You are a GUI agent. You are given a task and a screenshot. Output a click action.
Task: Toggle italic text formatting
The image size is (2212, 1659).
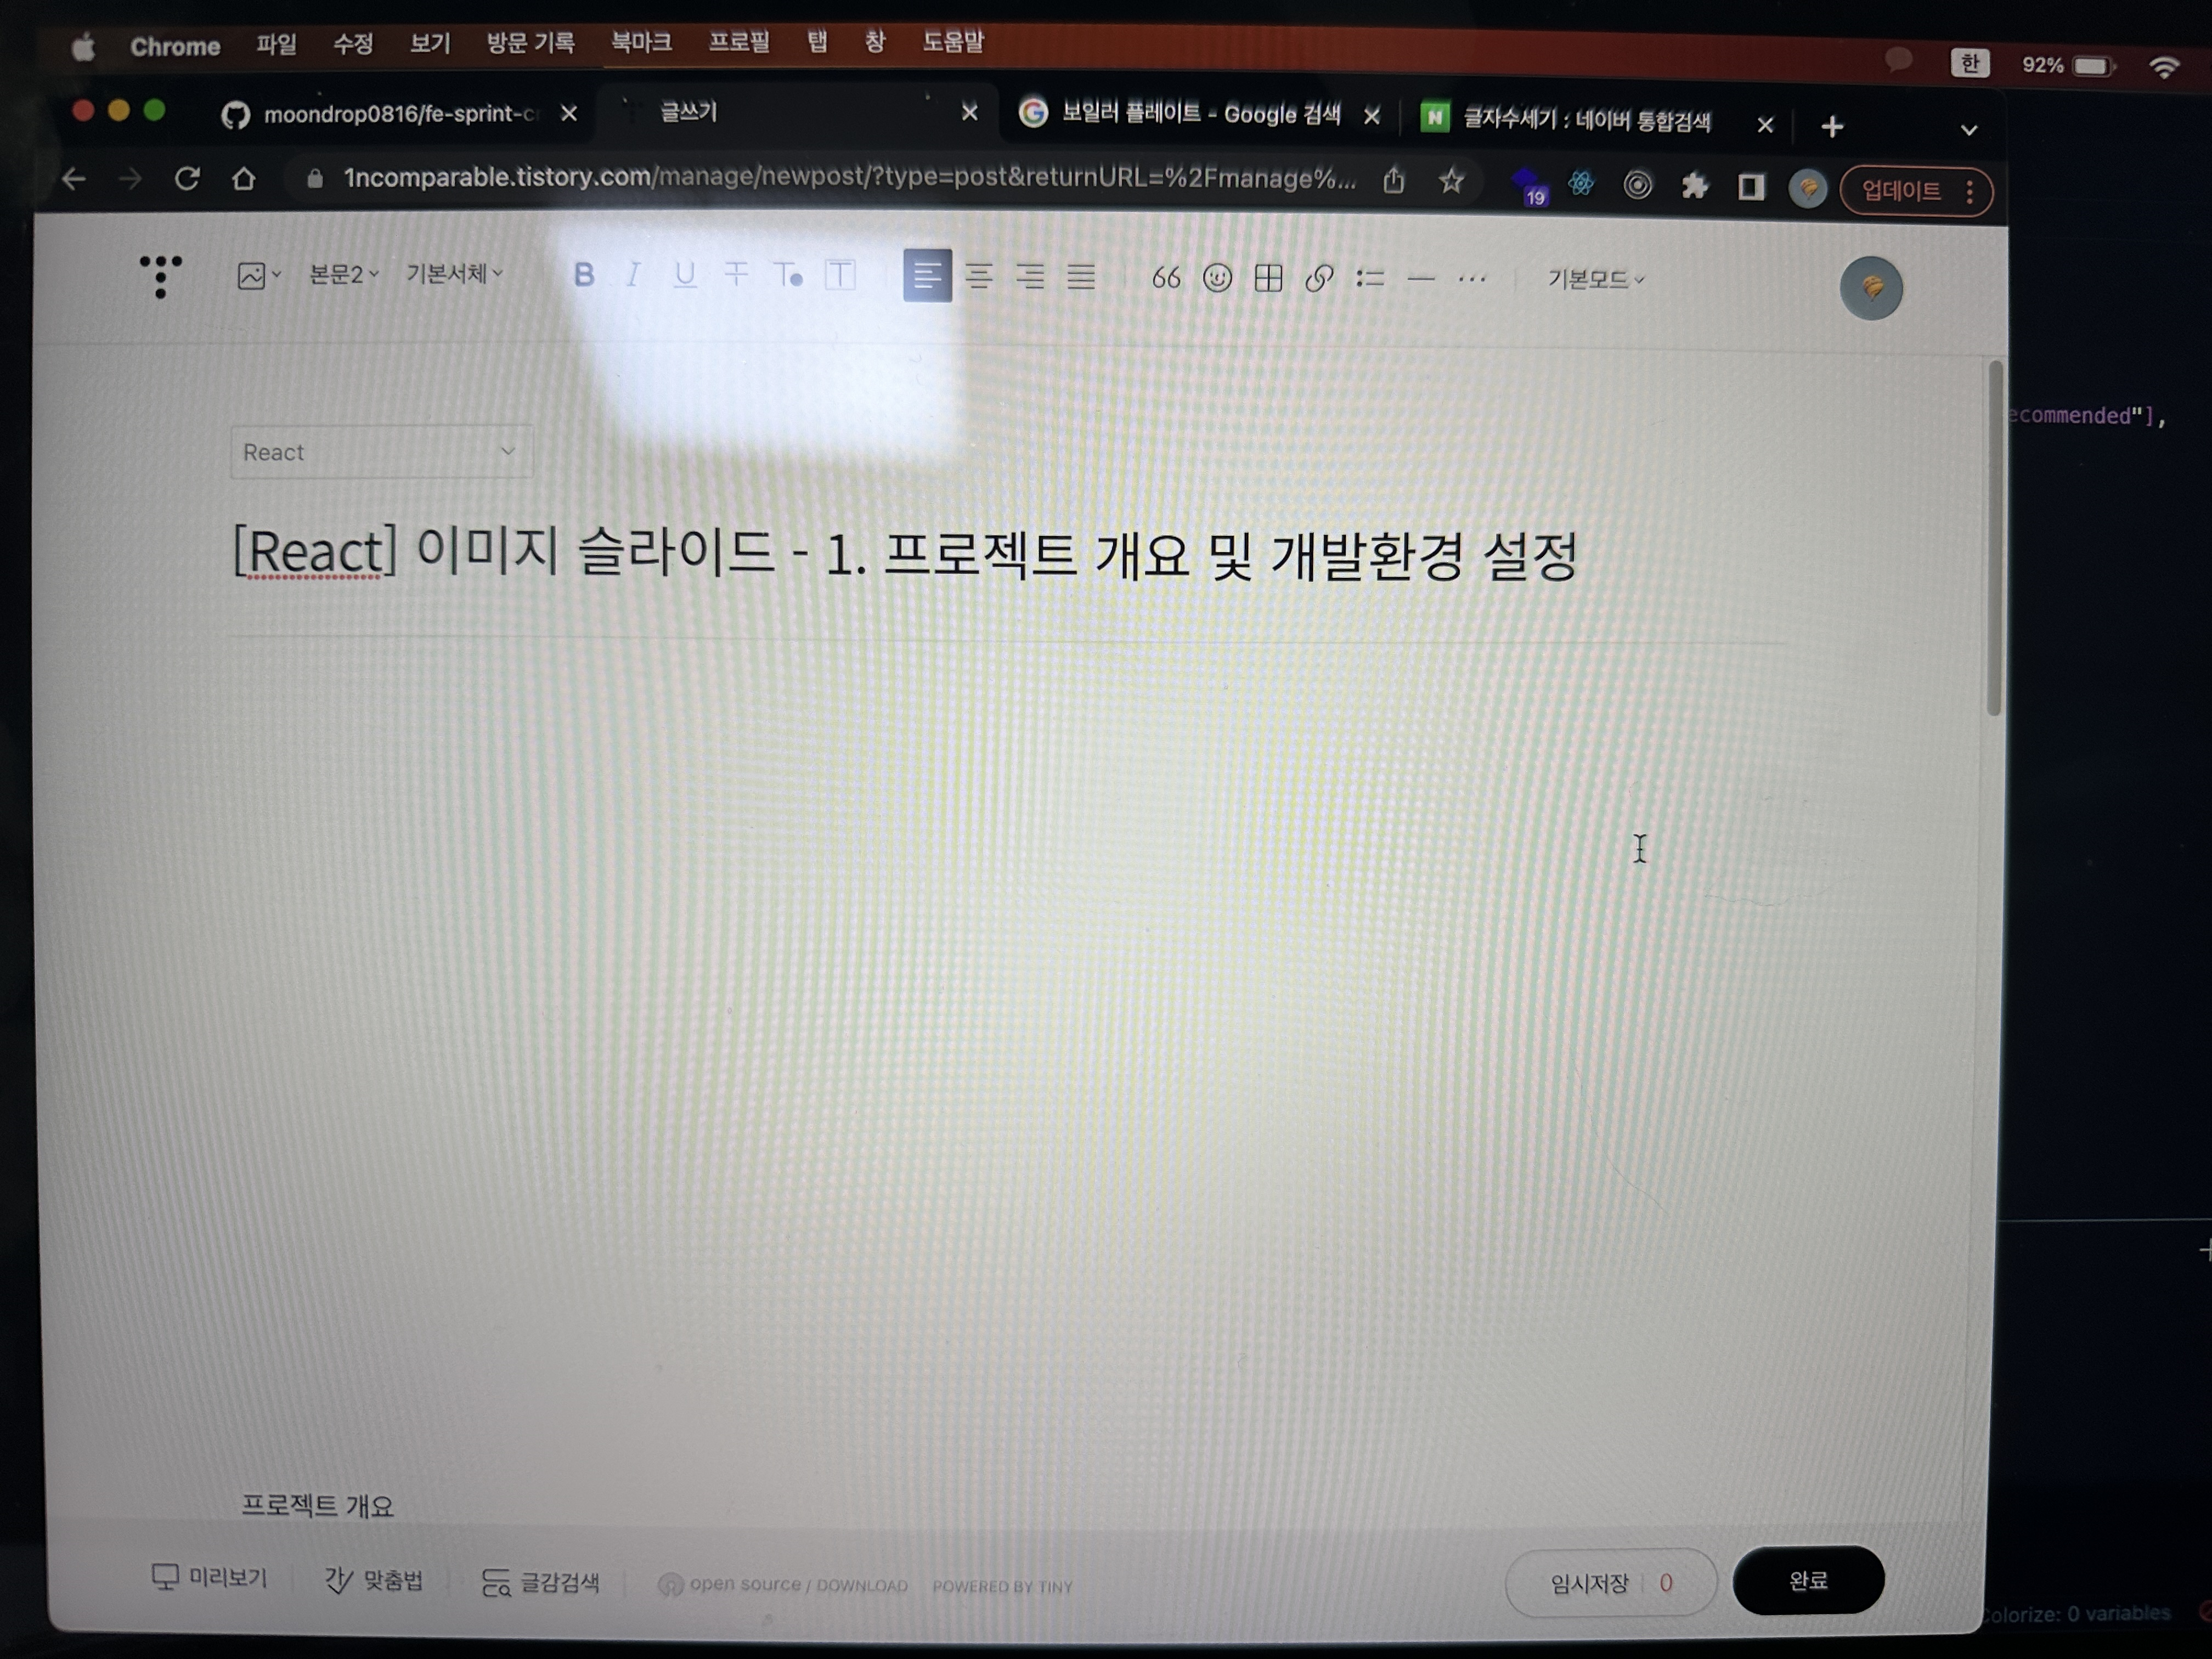[633, 275]
